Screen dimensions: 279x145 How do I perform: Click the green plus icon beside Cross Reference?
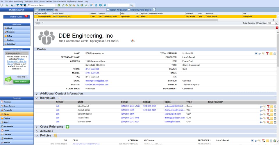click(x=67, y=127)
